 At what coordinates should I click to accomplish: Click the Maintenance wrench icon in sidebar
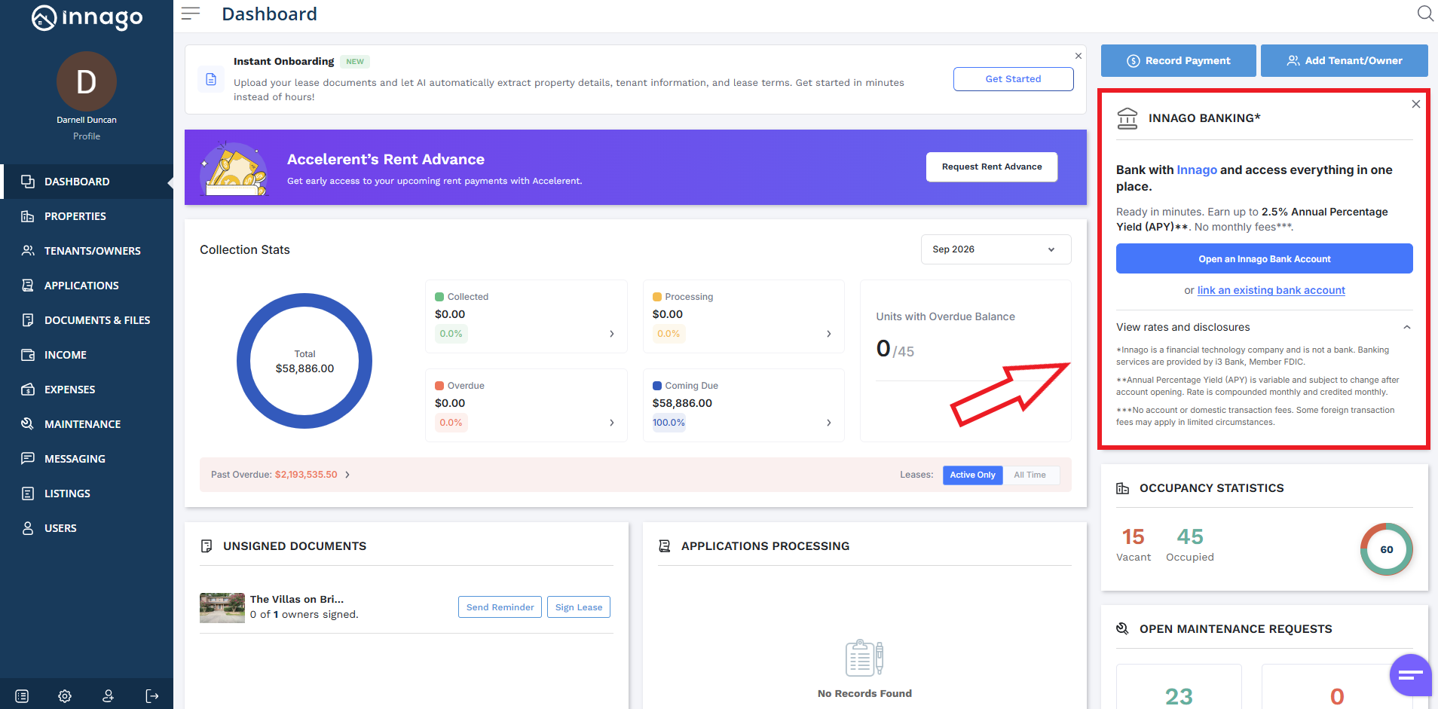point(28,424)
